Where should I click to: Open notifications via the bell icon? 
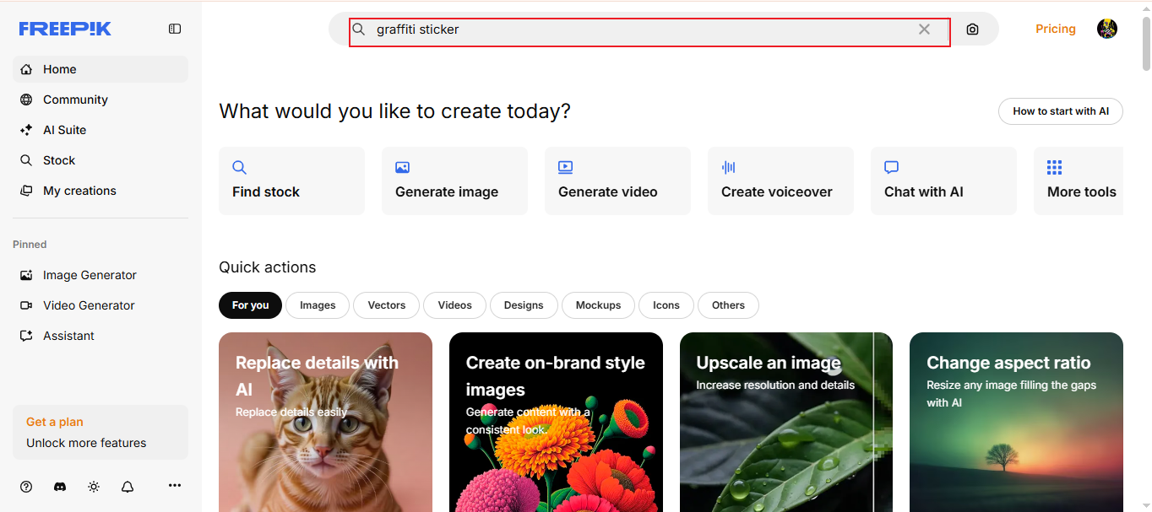coord(128,486)
